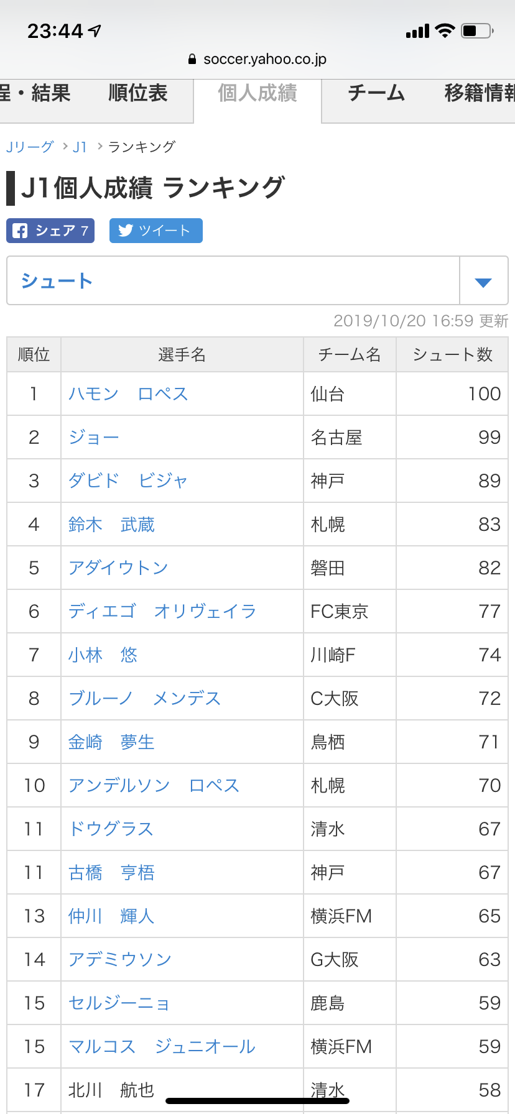515x1114 pixels.
Task: Tap the cellular signal bars icon
Action: pos(417,31)
